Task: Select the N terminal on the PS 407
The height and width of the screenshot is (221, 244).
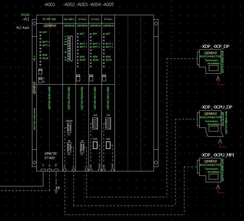Action: click(49, 170)
